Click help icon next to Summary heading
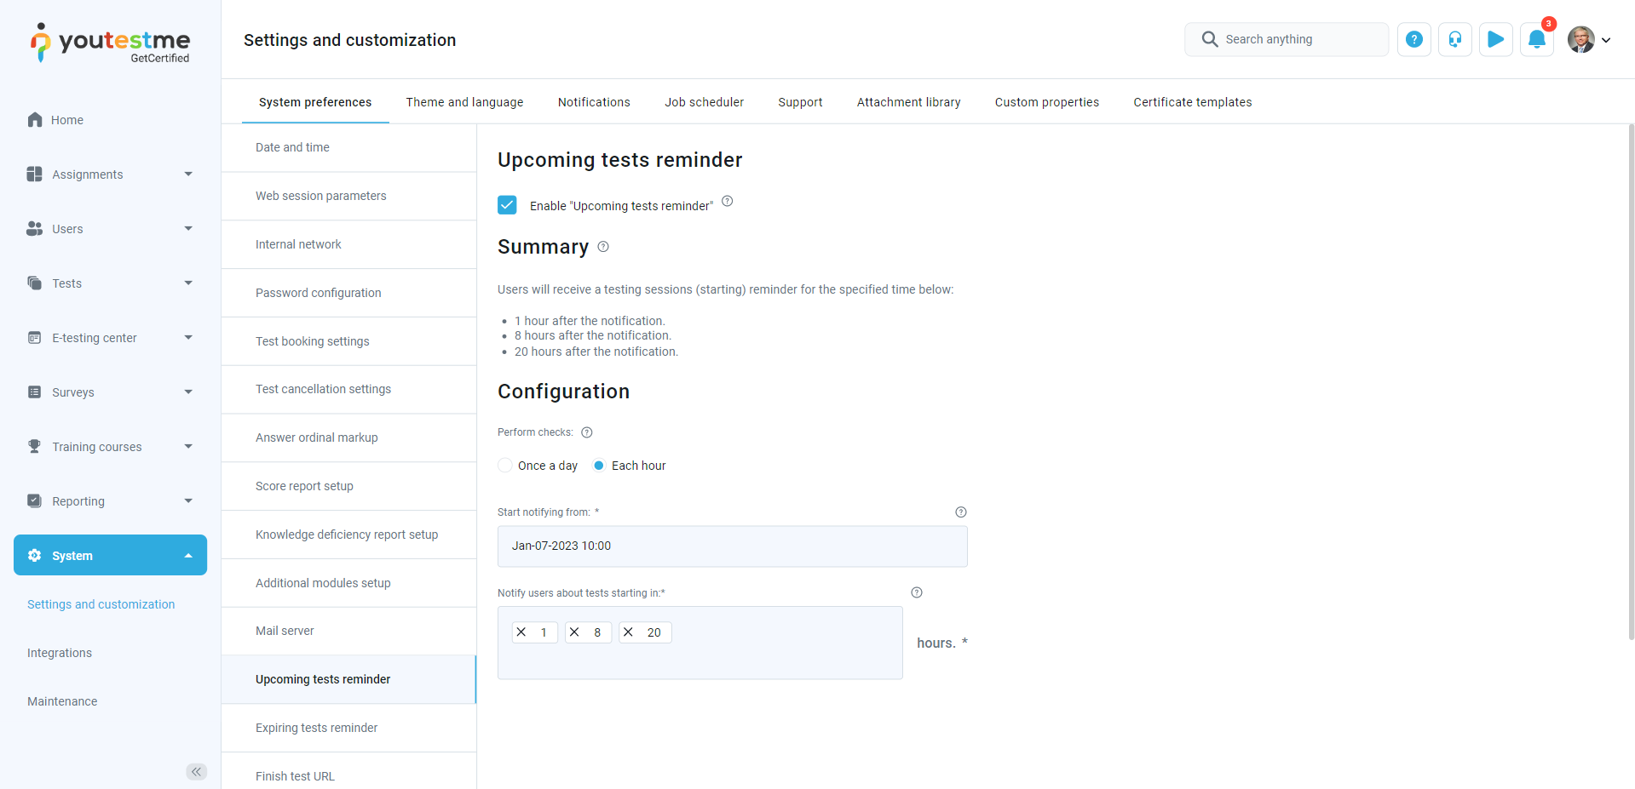The width and height of the screenshot is (1635, 789). coord(603,247)
